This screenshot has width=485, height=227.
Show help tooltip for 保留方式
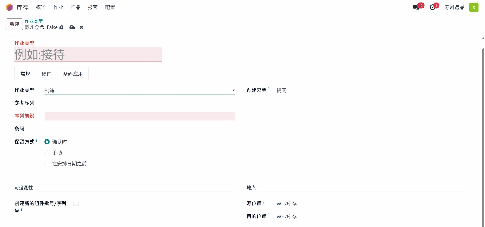point(37,140)
